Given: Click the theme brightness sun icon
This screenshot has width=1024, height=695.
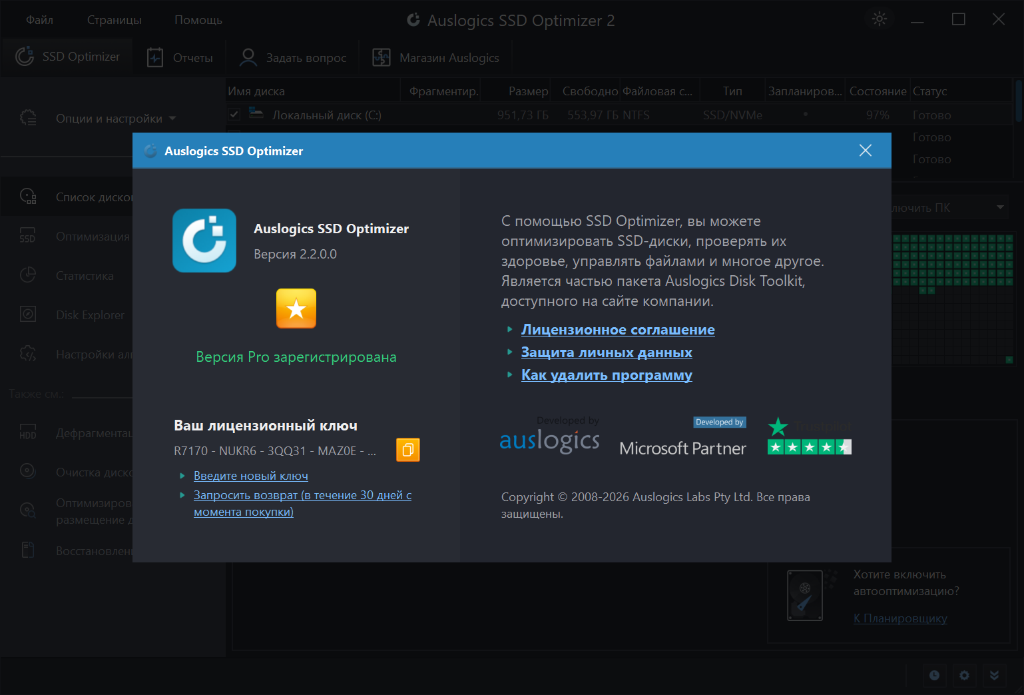Looking at the screenshot, I should click(x=880, y=19).
